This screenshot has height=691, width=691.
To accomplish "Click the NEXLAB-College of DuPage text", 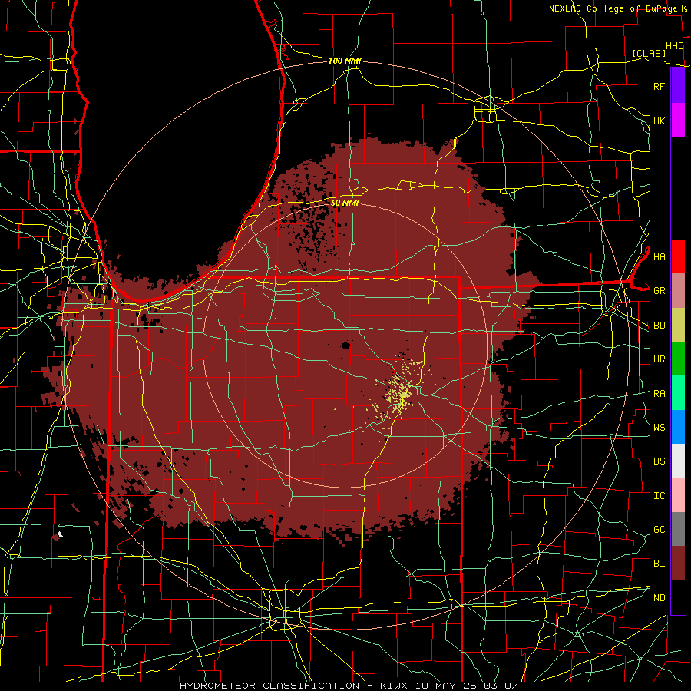I will (x=613, y=8).
